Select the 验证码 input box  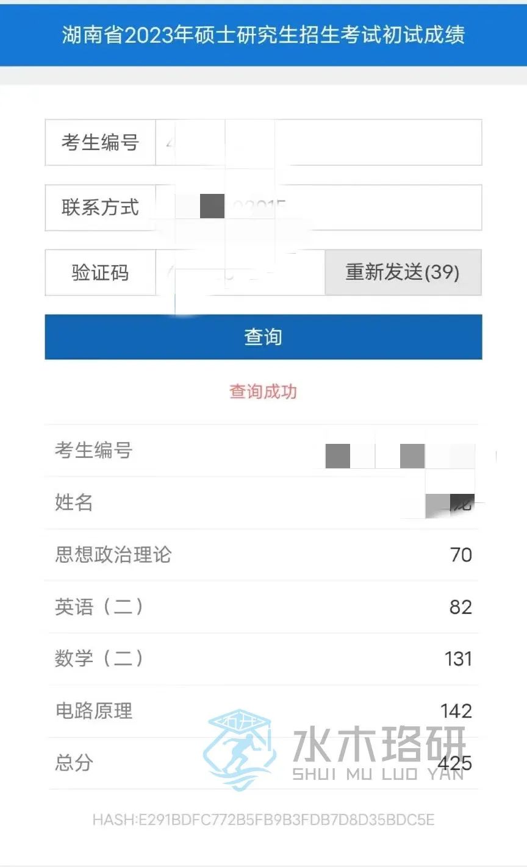pos(240,272)
